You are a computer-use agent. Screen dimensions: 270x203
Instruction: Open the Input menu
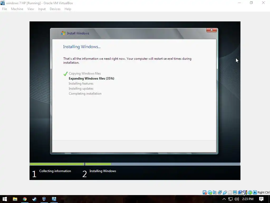(42, 9)
